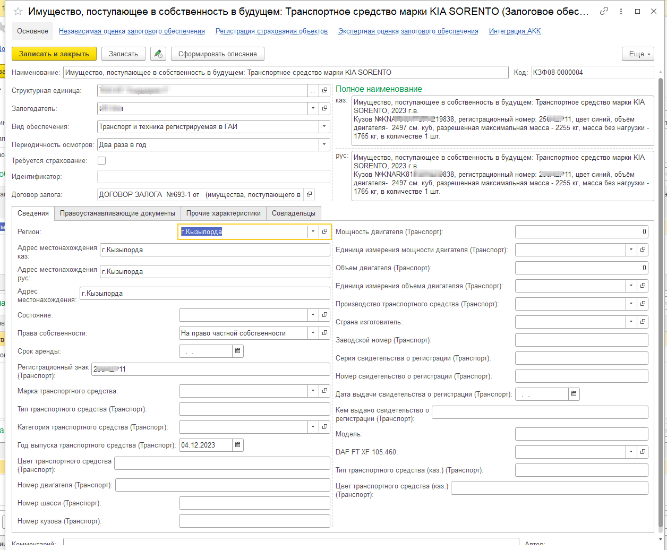This screenshot has height=550, width=667.
Task: Open the window options kebab menu
Action: 621,11
